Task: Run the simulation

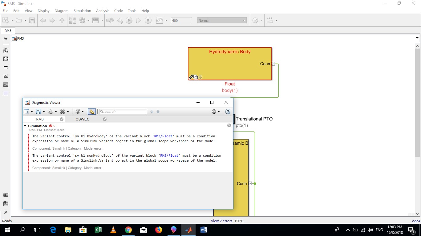Action: (129, 20)
